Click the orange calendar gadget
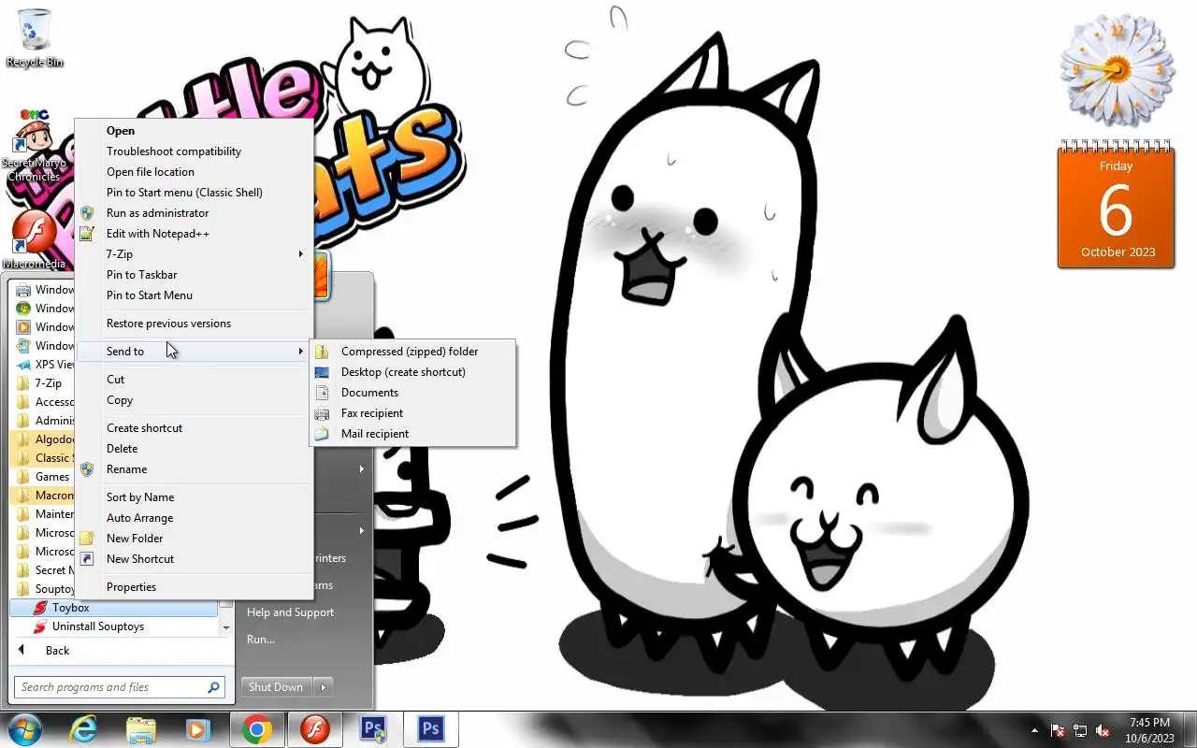The height and width of the screenshot is (748, 1197). point(1116,206)
